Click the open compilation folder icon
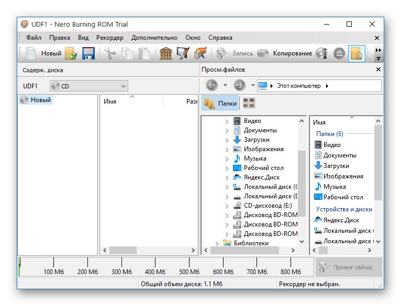 click(x=71, y=53)
